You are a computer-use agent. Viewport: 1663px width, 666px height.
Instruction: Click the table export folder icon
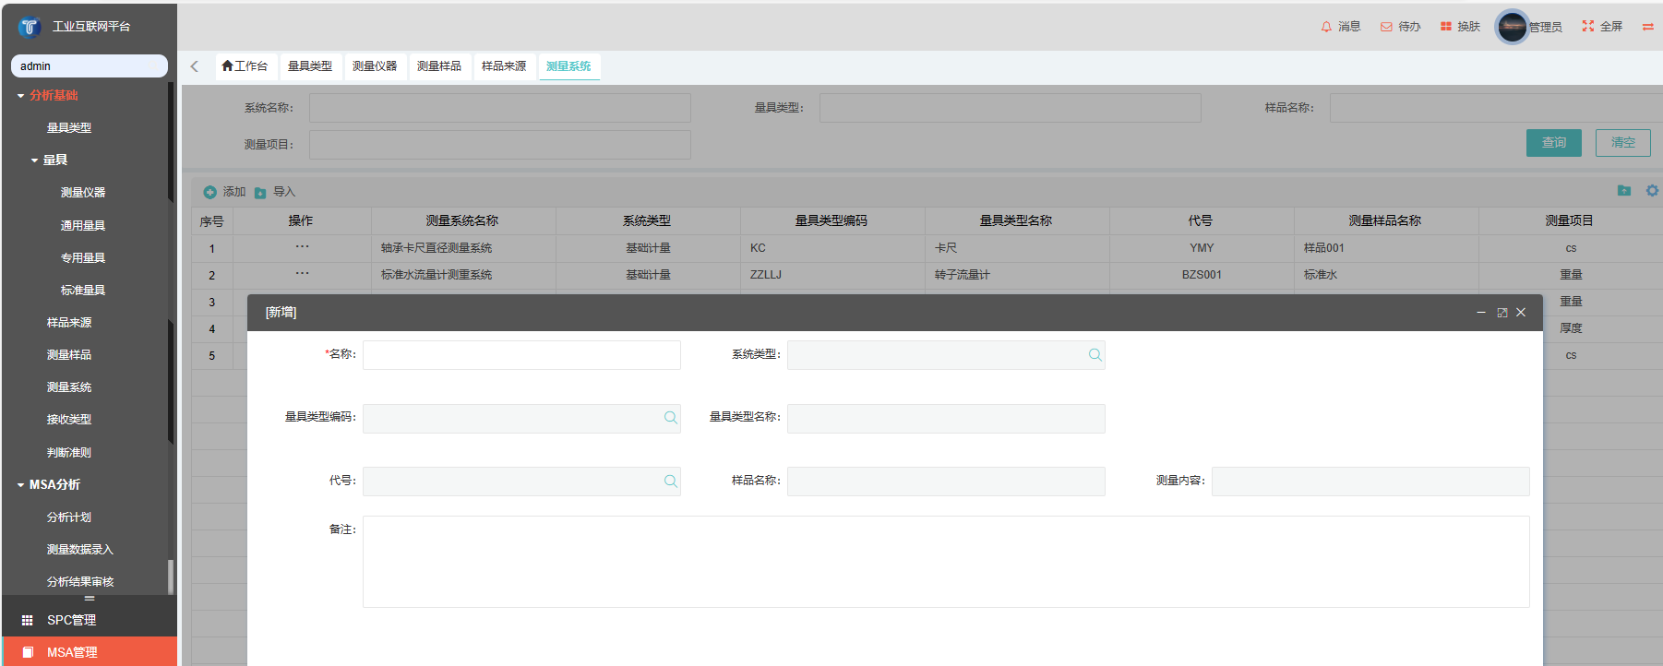click(x=1624, y=191)
